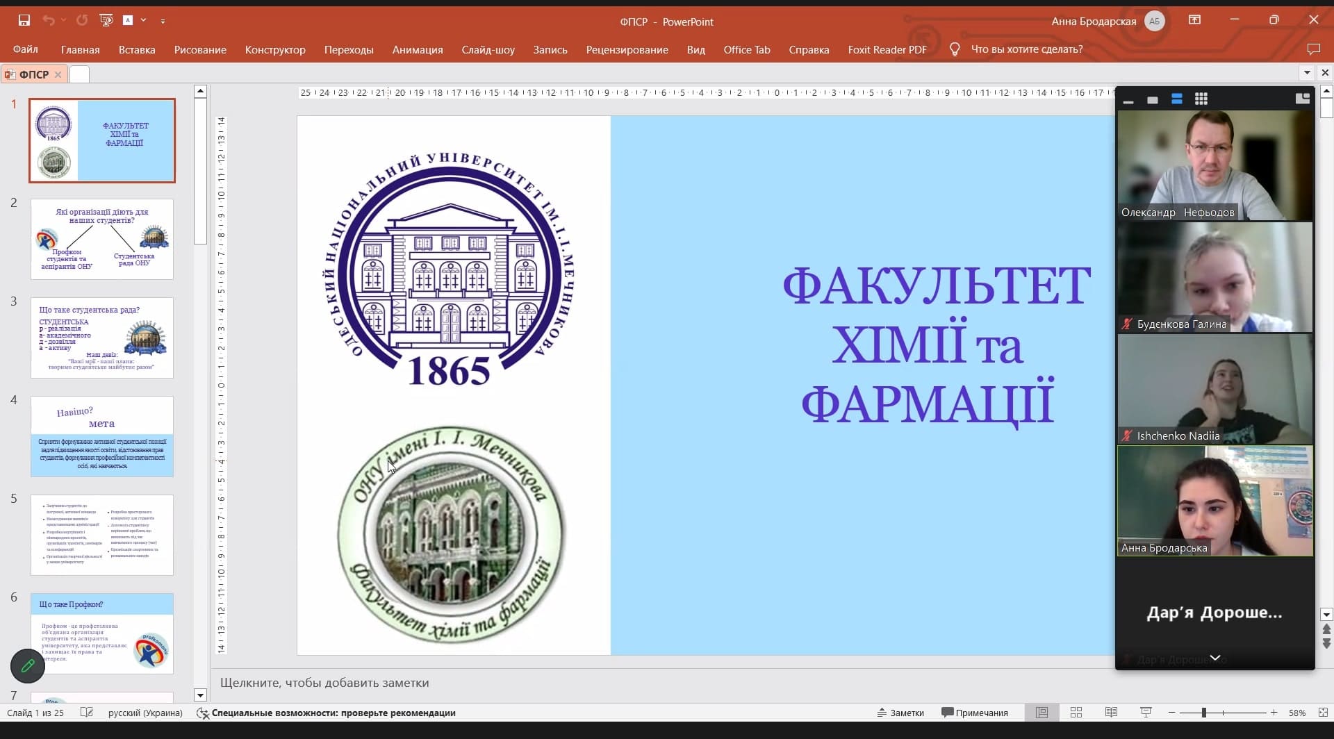Image resolution: width=1334 pixels, height=739 pixels.
Task: Click the font color A icon
Action: pos(128,20)
